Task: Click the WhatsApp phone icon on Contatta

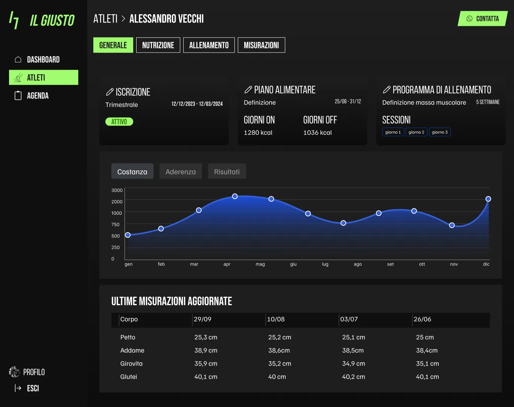Action: coord(469,18)
